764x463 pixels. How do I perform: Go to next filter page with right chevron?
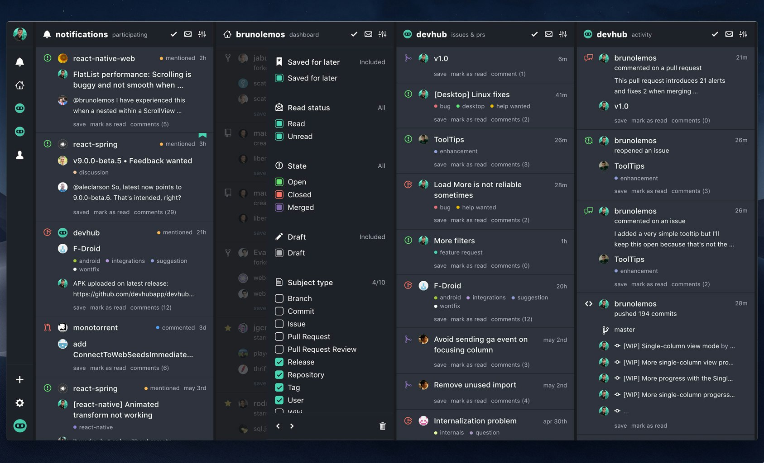pyautogui.click(x=292, y=426)
